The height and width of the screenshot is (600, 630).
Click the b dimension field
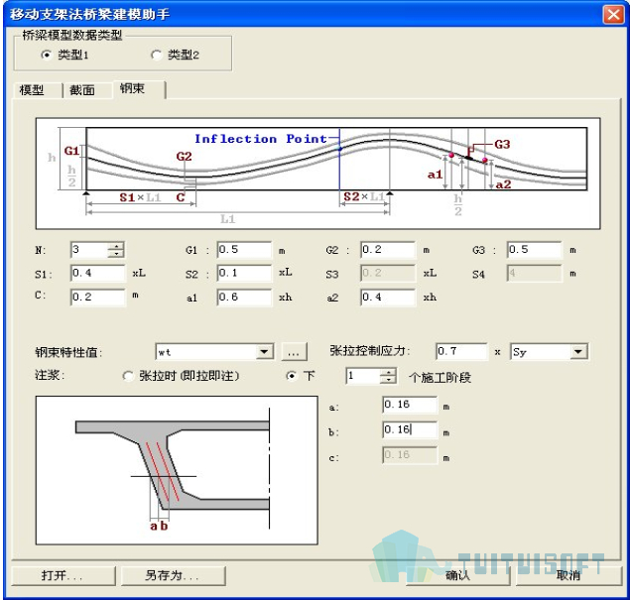tap(410, 429)
